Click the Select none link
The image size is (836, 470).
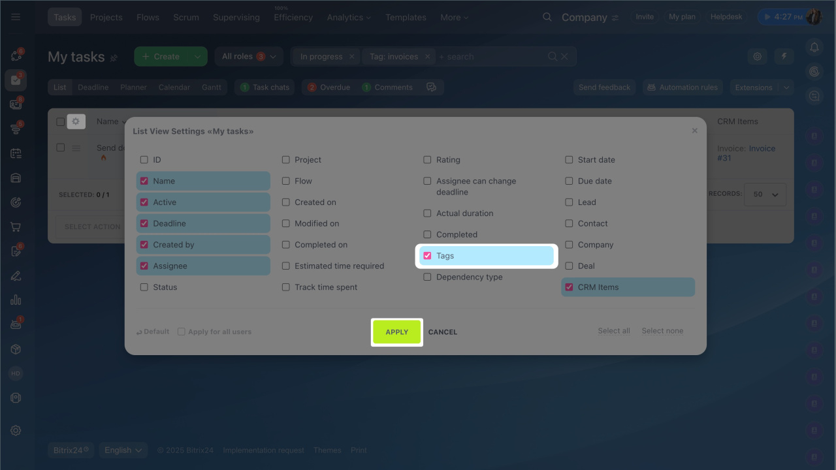[662, 331]
